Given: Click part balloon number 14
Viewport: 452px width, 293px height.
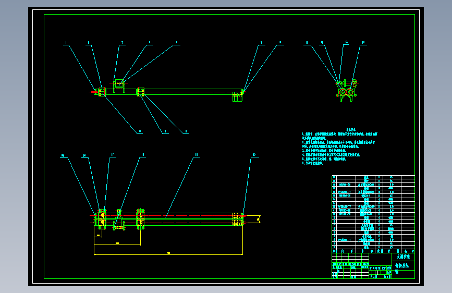Looking at the screenshot, I should (363, 42).
